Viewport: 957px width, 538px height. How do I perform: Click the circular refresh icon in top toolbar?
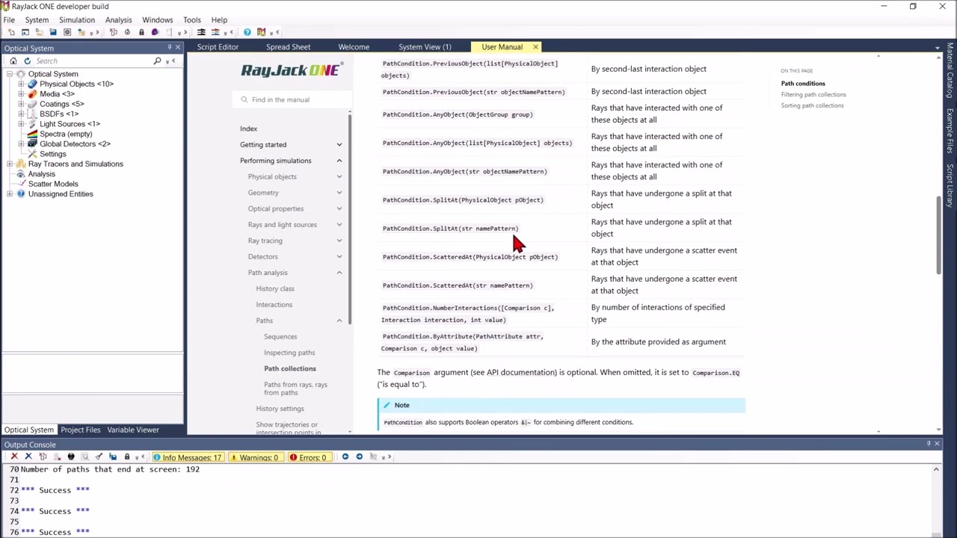(127, 32)
